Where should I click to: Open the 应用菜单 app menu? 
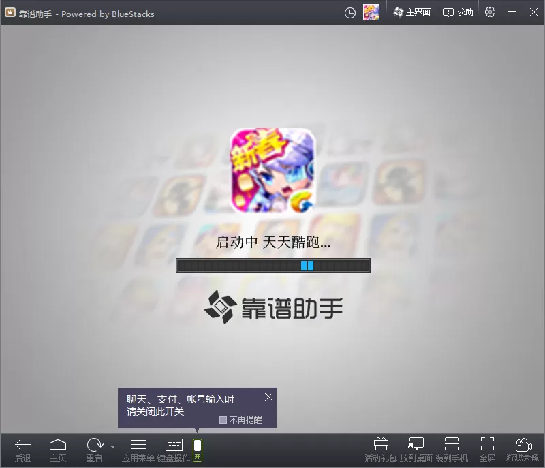pyautogui.click(x=138, y=450)
